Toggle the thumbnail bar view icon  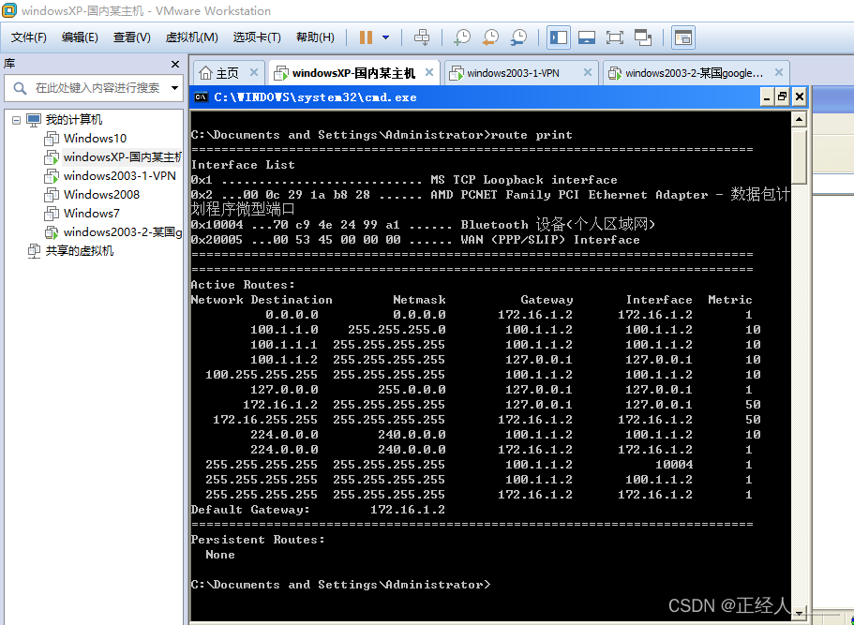point(587,37)
